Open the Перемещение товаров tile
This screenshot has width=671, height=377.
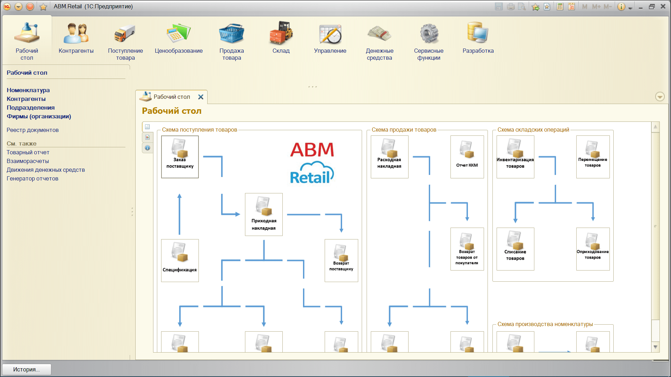[593, 157]
